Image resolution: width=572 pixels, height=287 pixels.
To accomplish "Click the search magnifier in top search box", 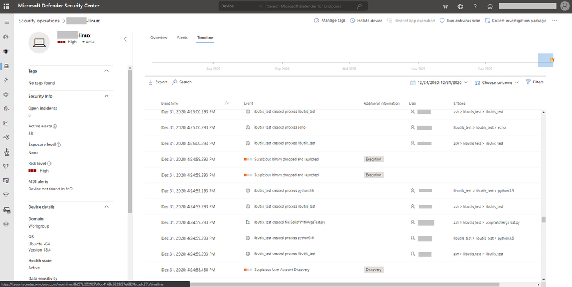I will [x=360, y=6].
